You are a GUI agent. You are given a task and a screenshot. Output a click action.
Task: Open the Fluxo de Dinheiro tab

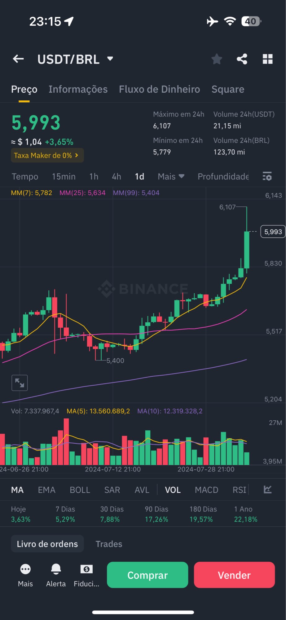click(160, 89)
